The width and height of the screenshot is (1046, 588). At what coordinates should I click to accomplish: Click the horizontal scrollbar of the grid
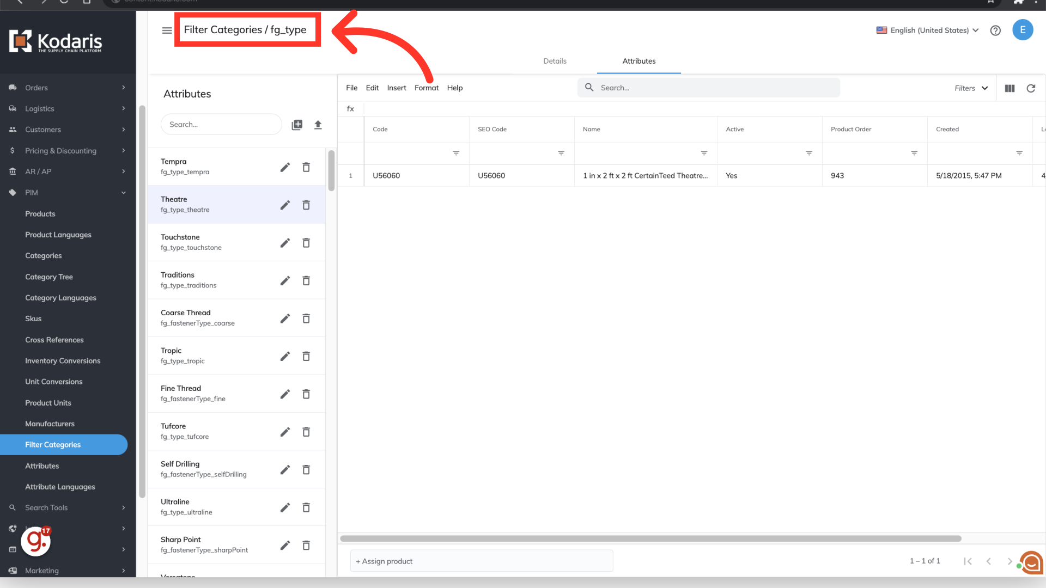pyautogui.click(x=650, y=538)
